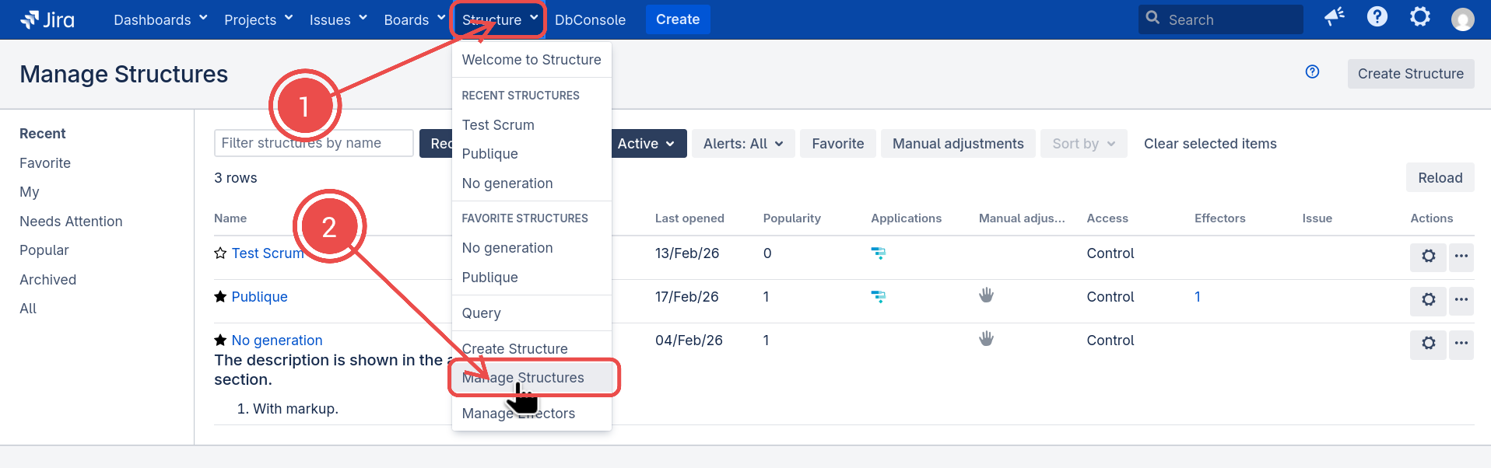1491x468 pixels.
Task: Click Clear selected items
Action: (x=1210, y=144)
